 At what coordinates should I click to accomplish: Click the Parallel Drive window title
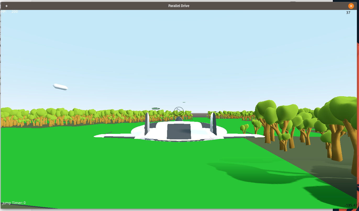179,6
